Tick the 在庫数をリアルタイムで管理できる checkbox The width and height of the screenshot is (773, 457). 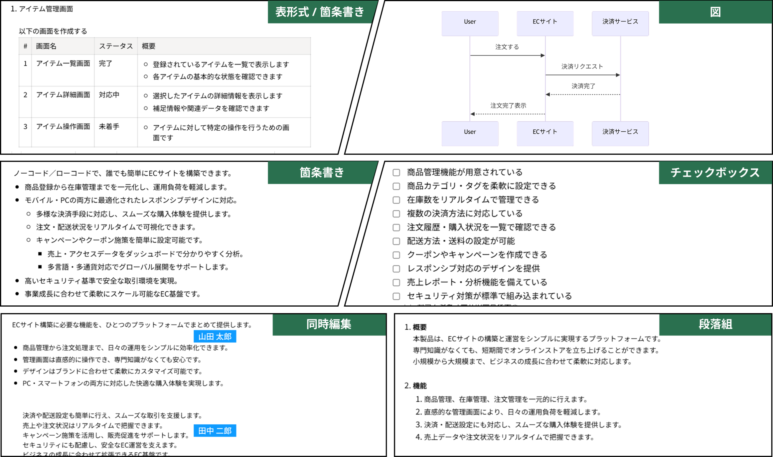396,200
